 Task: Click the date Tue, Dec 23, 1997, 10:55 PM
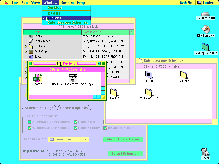103,46
